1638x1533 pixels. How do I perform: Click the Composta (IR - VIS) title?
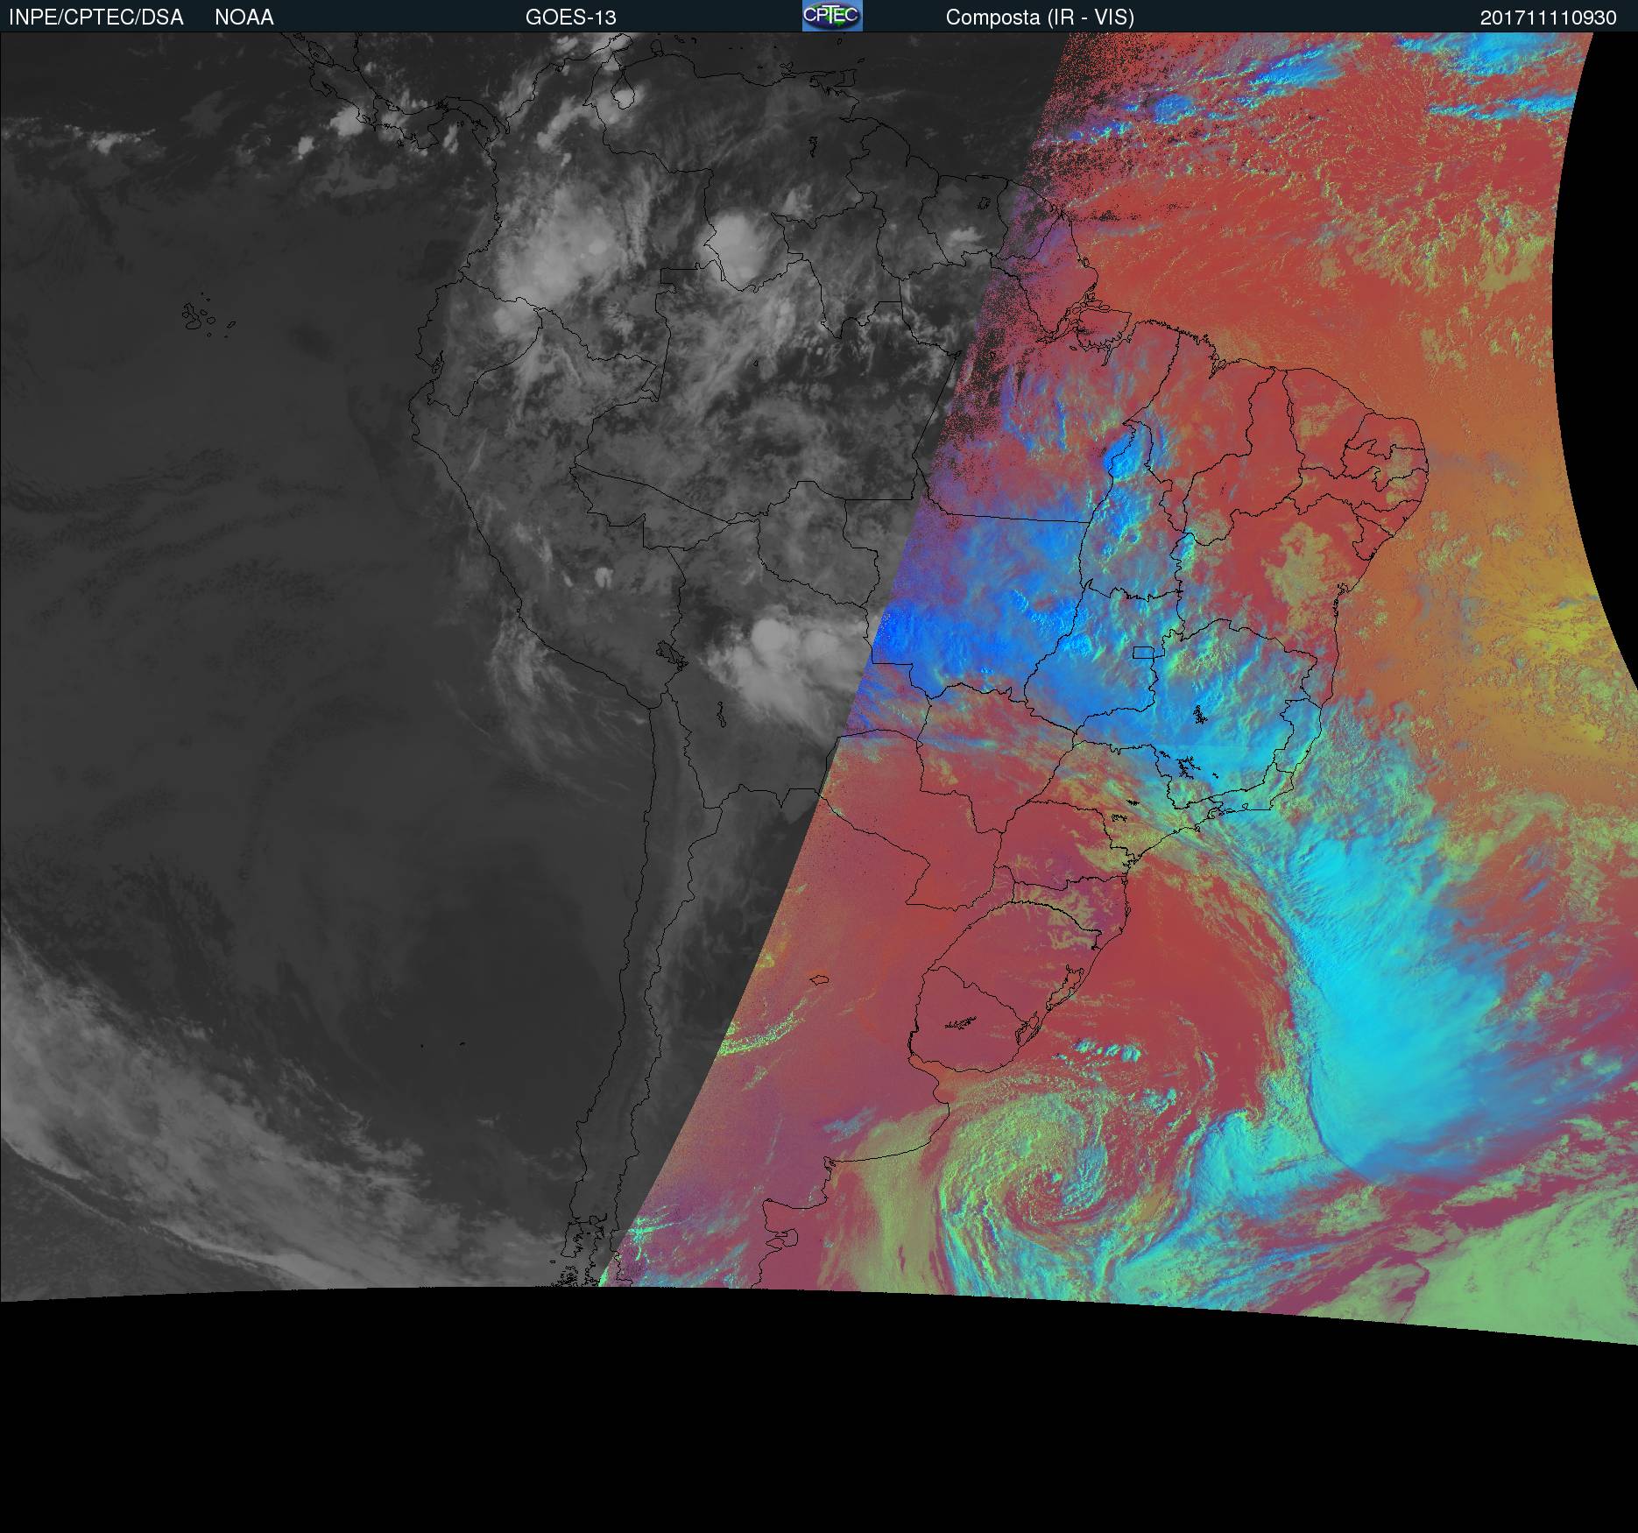[x=1040, y=18]
